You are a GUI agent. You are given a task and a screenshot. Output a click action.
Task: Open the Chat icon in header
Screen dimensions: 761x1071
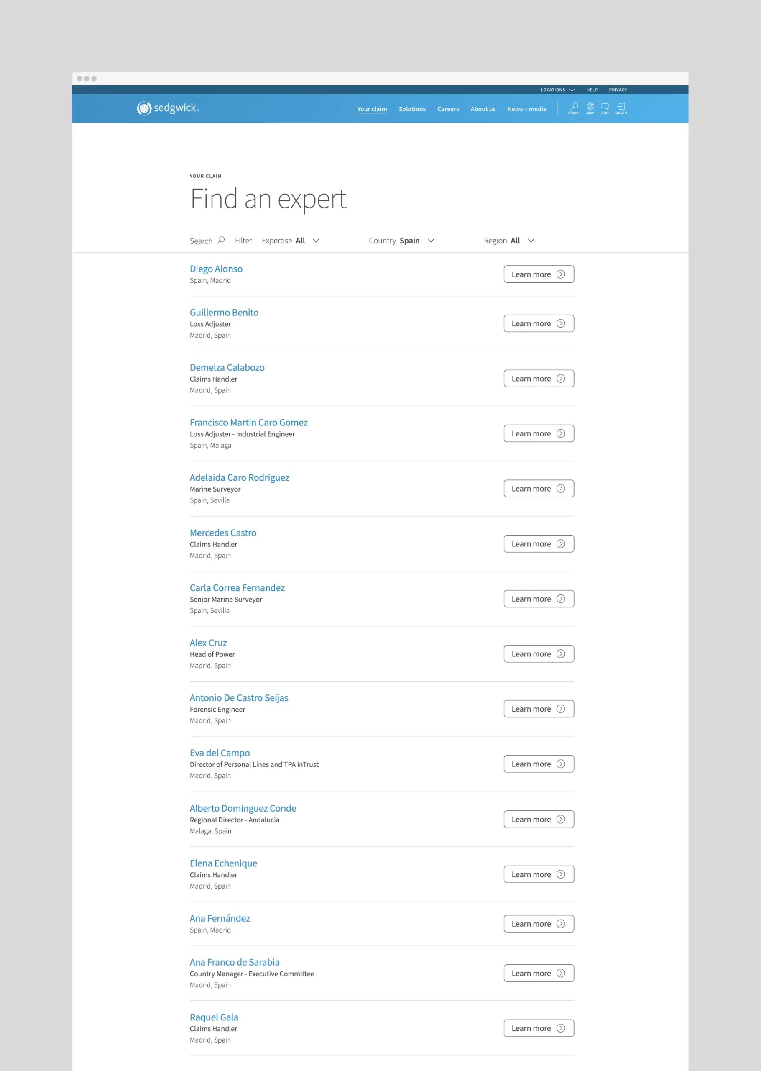[x=605, y=108]
